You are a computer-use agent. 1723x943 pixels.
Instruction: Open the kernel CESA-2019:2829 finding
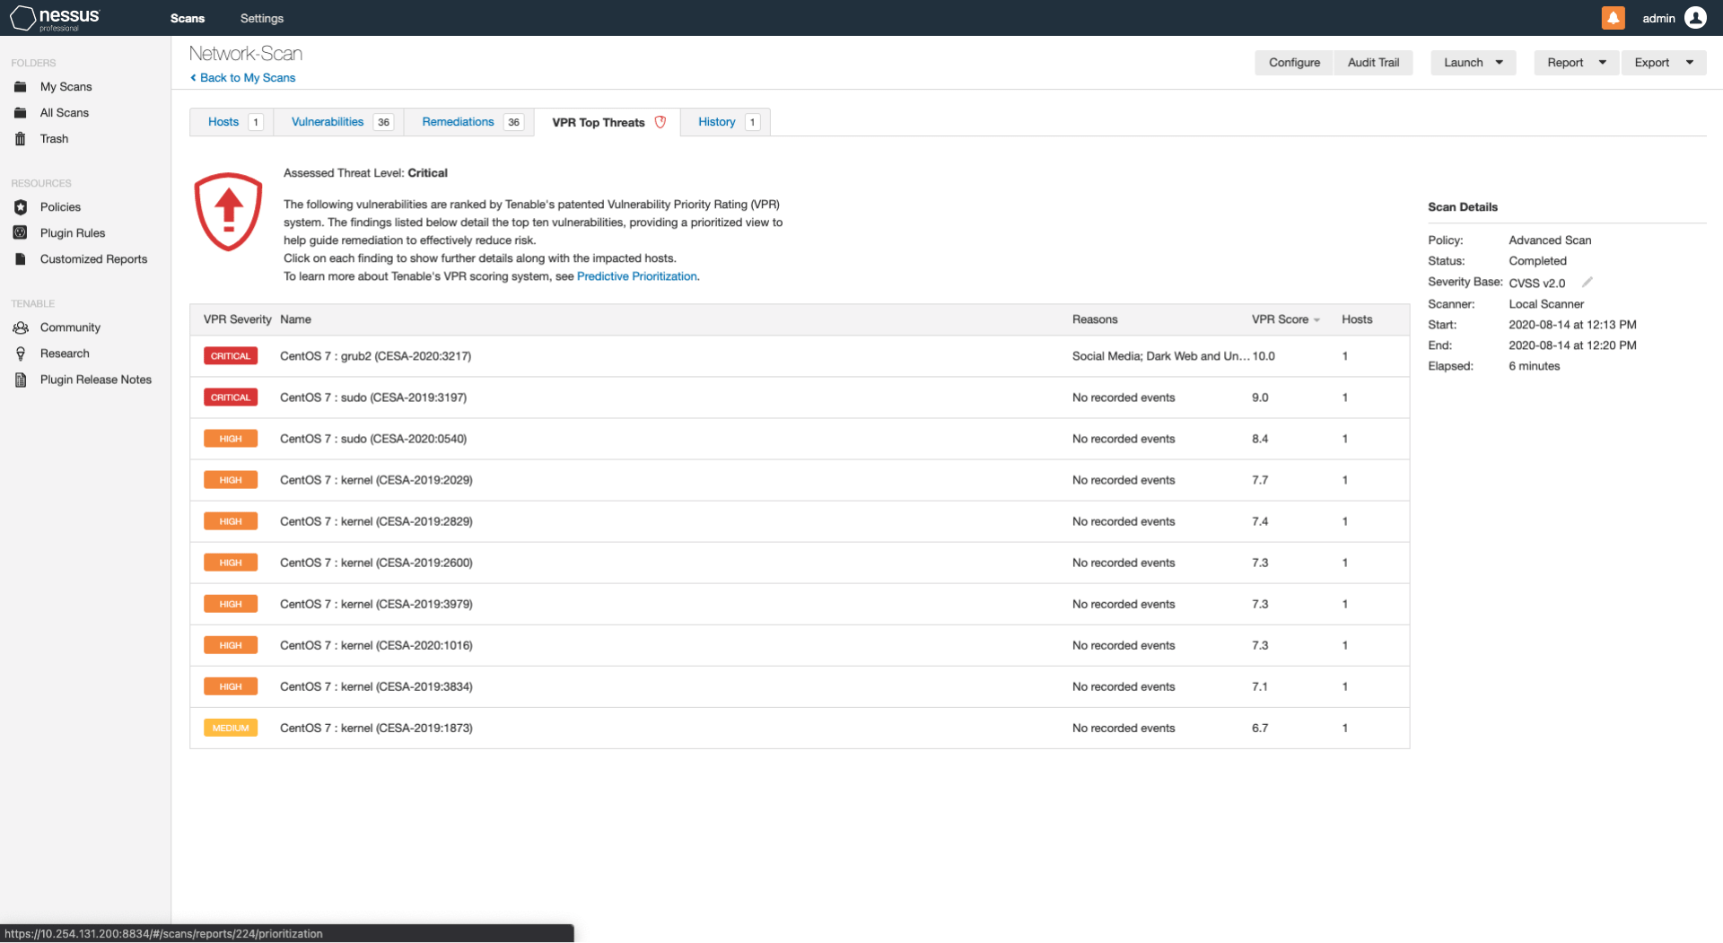coord(800,521)
